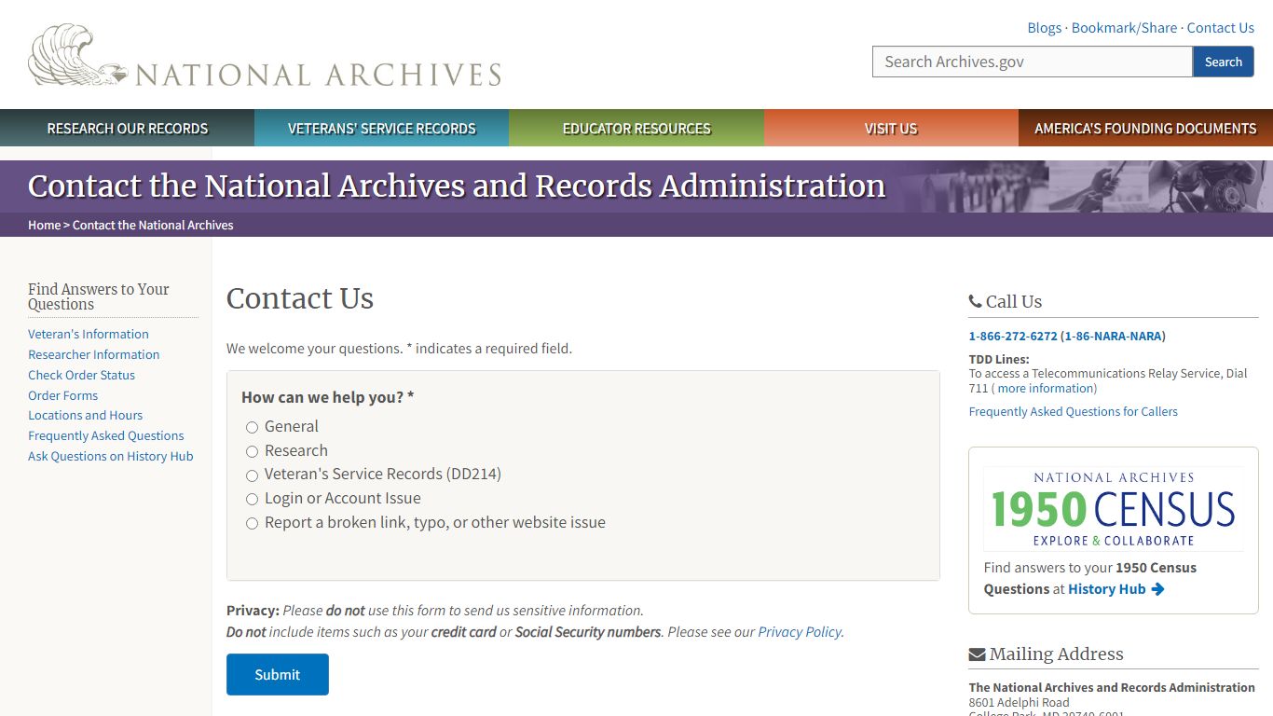Open Educator Resources menu
Viewport: 1273px width, 716px height.
point(636,128)
